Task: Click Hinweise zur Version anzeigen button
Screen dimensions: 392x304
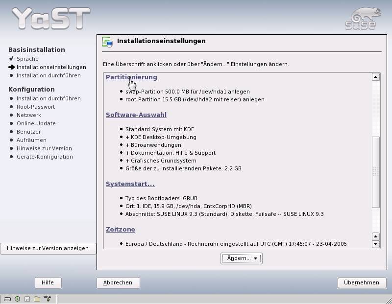Action: pyautogui.click(x=48, y=249)
